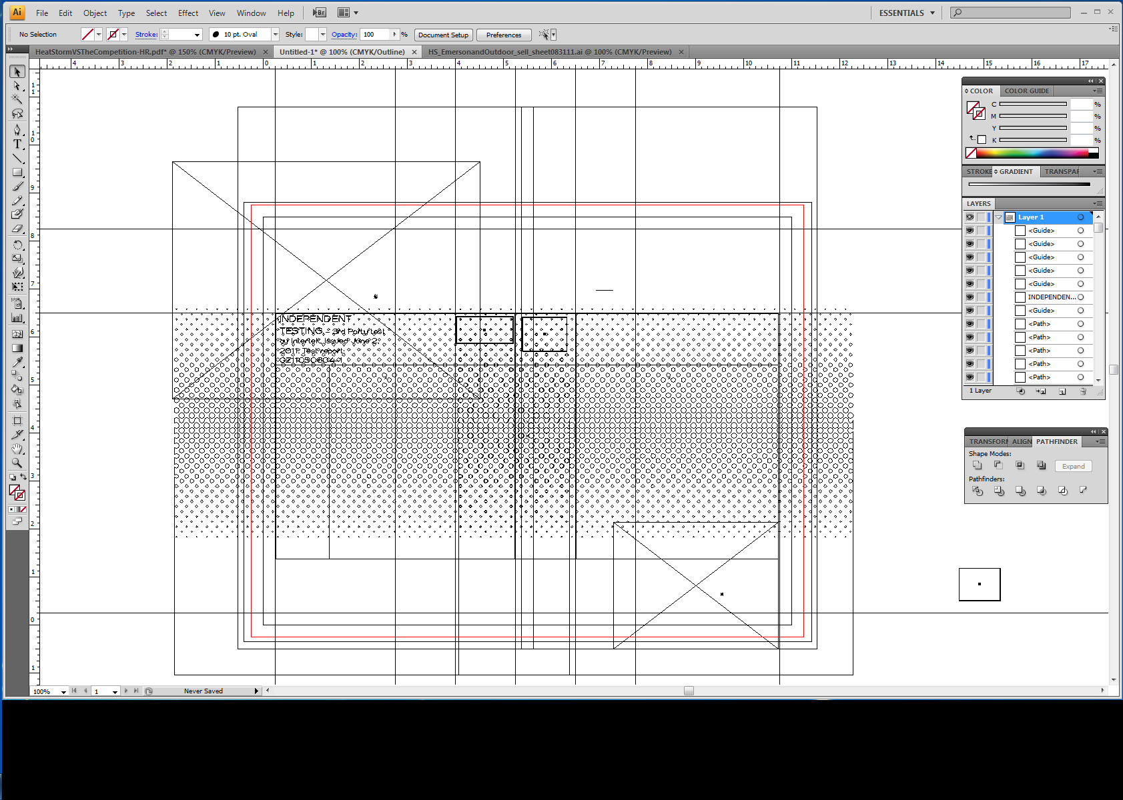
Task: Select the Selection tool (black arrow)
Action: 17,71
